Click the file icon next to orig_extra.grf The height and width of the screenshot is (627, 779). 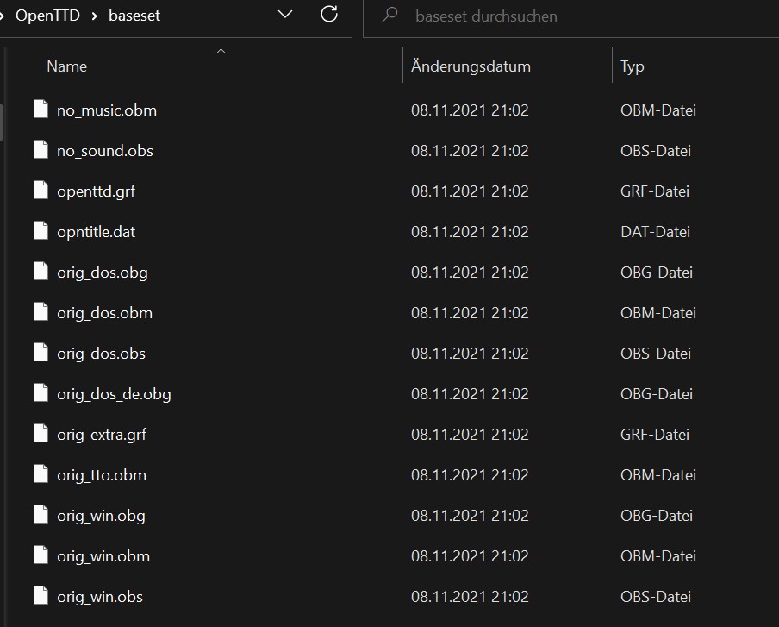(41, 434)
